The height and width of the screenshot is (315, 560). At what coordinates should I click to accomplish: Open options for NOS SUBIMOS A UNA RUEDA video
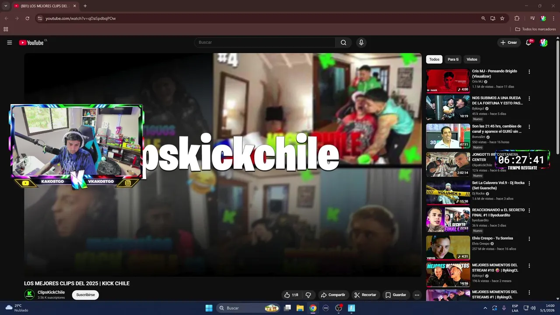(529, 98)
